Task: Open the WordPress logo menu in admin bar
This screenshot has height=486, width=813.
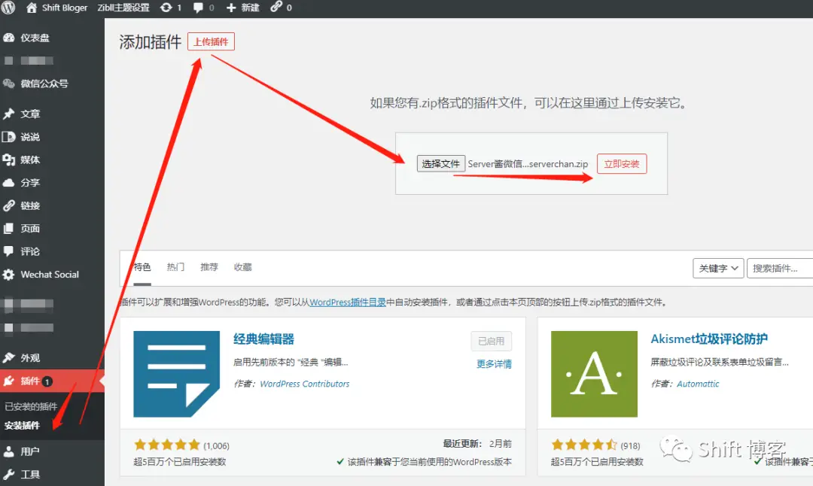Action: [9, 8]
